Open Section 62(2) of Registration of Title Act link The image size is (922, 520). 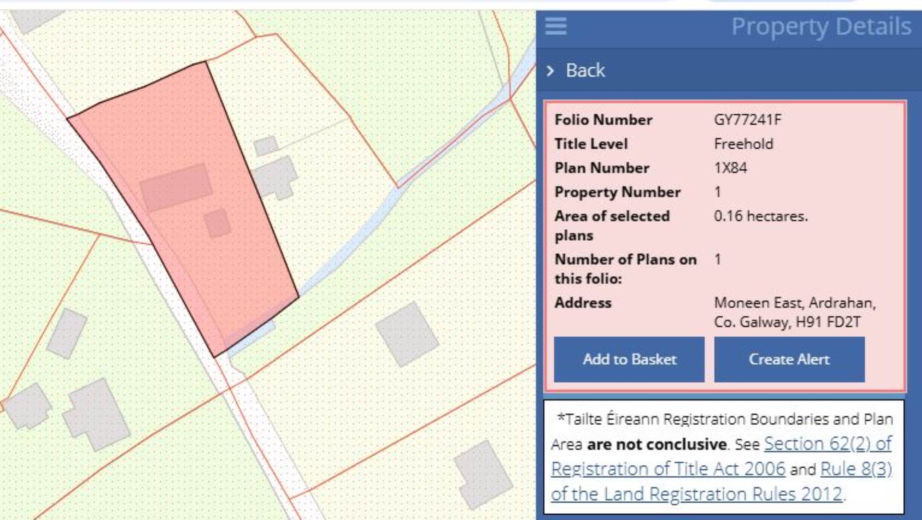(721, 456)
